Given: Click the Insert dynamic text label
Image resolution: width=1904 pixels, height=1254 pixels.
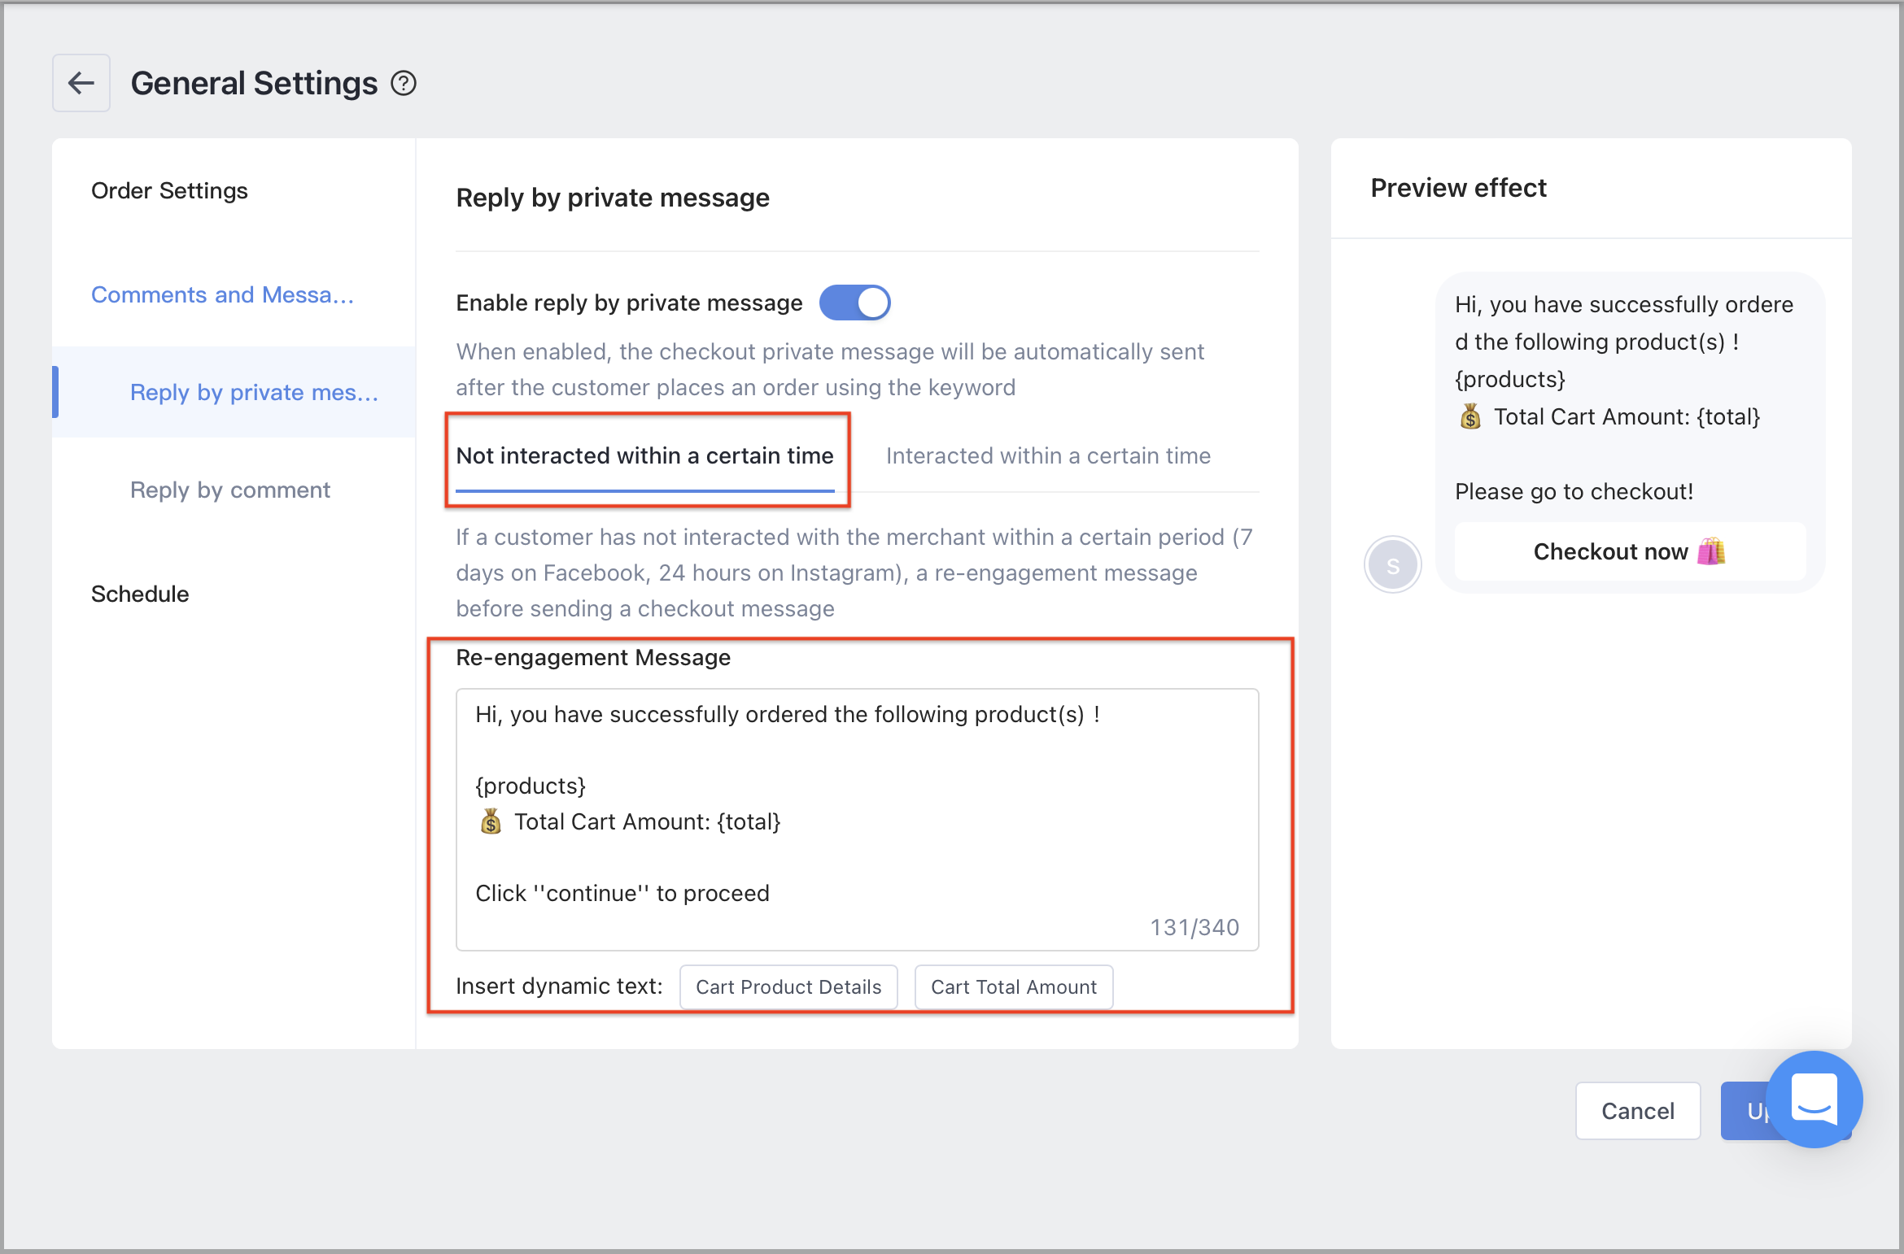Looking at the screenshot, I should [559, 986].
